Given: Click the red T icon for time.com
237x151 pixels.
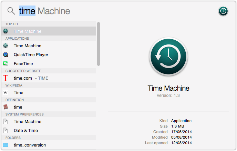Looking at the screenshot, I should (x=6, y=78).
